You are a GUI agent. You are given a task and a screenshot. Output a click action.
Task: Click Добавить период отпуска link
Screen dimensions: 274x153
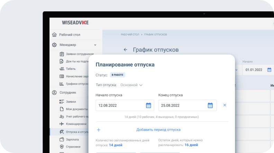[x=158, y=130]
